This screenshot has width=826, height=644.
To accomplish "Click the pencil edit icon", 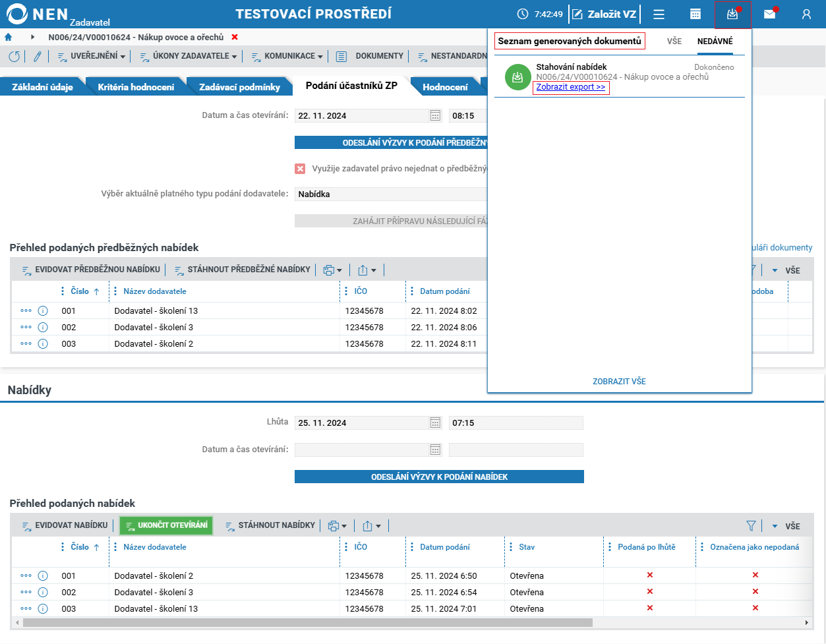I will [38, 57].
